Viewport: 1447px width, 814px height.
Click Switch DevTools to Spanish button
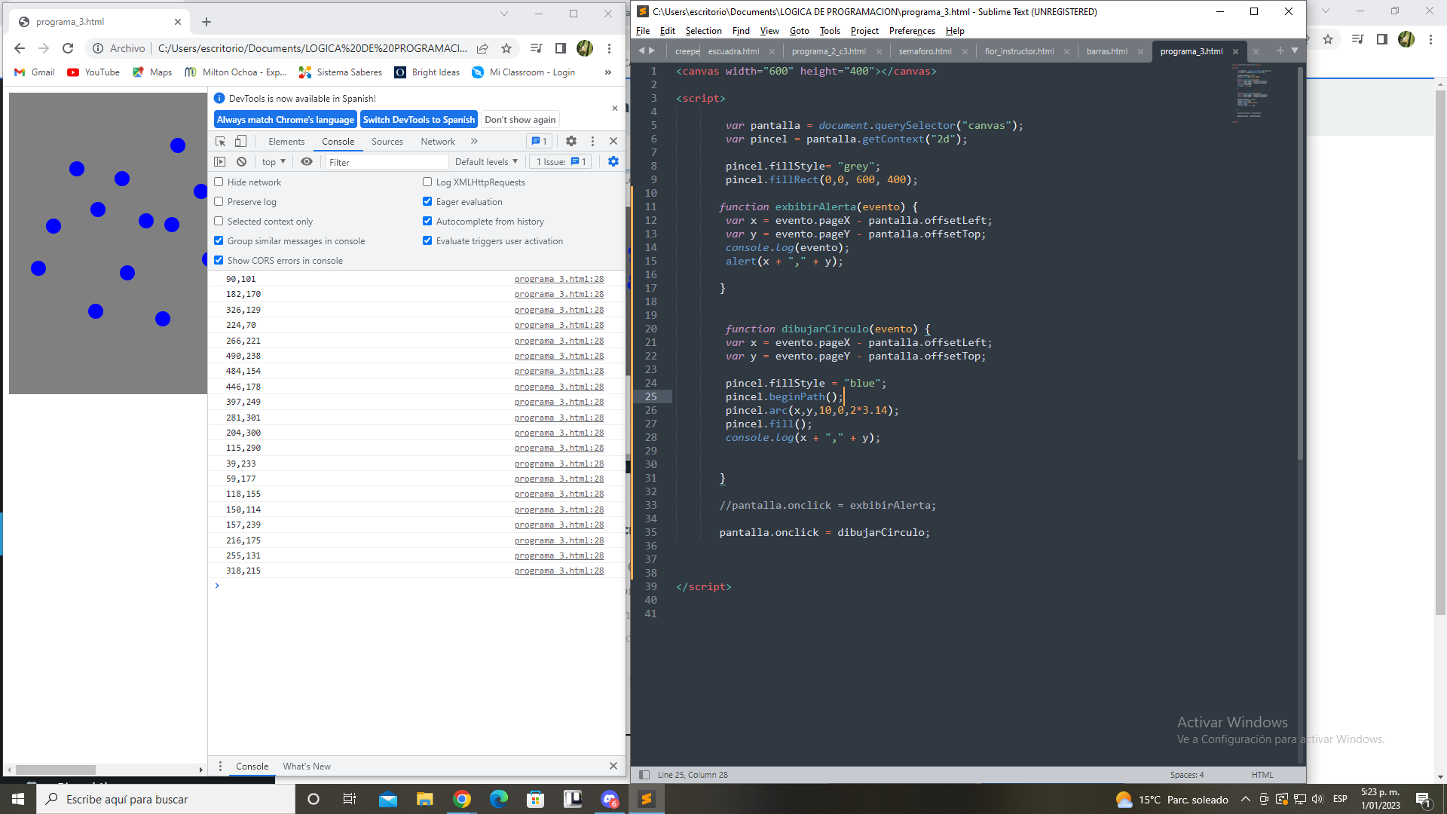pyautogui.click(x=418, y=119)
